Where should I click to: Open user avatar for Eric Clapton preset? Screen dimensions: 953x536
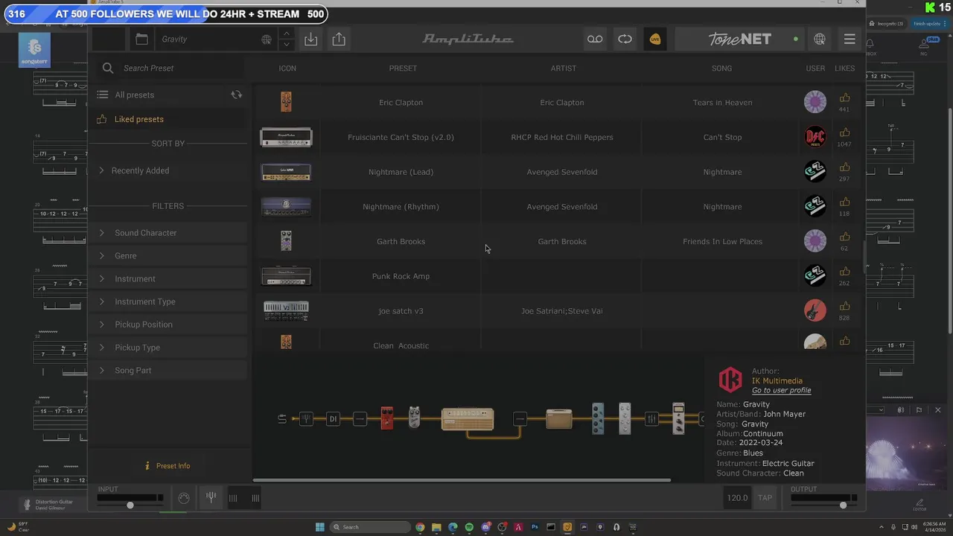(815, 102)
